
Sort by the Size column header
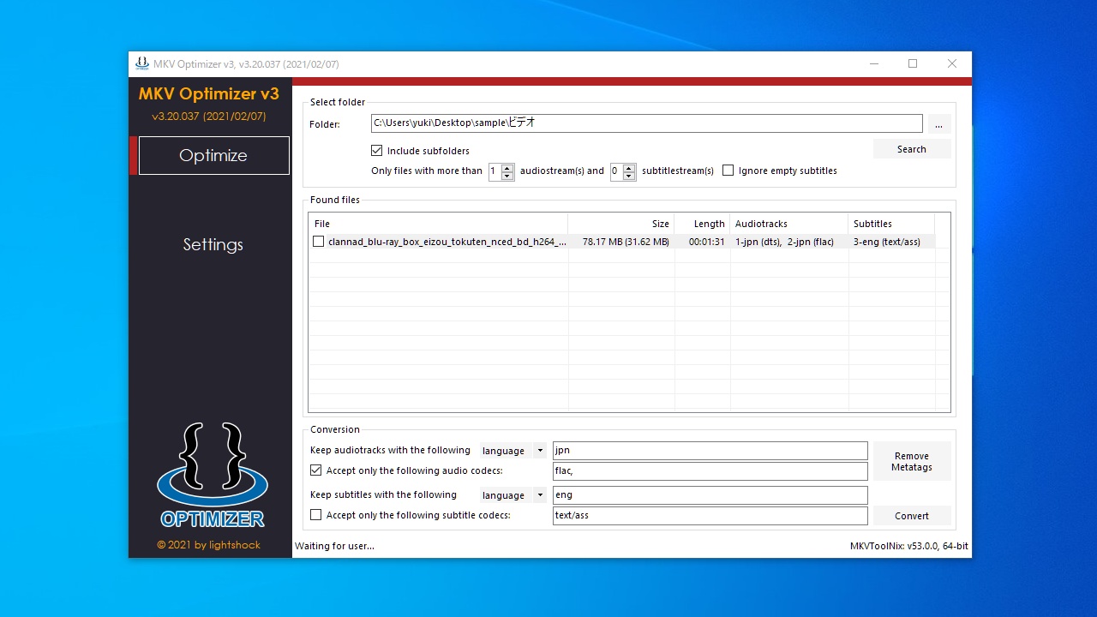[621, 224]
